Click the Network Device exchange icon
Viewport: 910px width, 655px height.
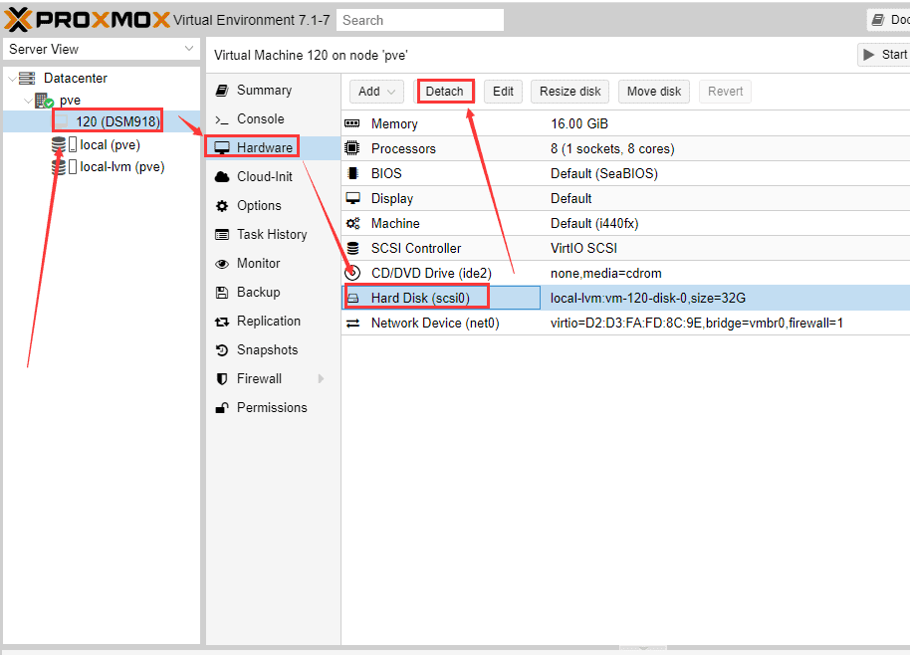click(352, 324)
